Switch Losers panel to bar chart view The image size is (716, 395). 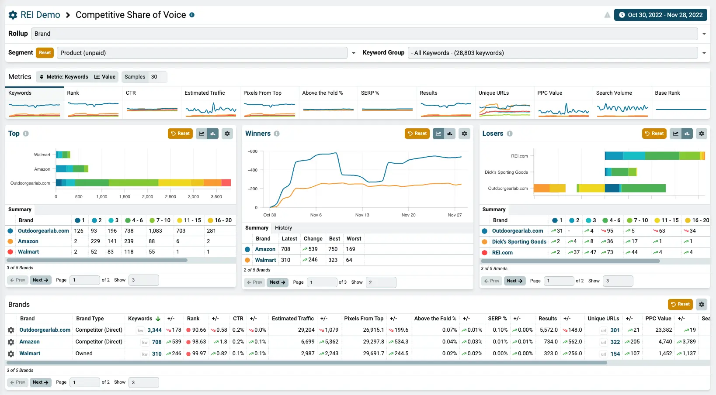click(687, 134)
